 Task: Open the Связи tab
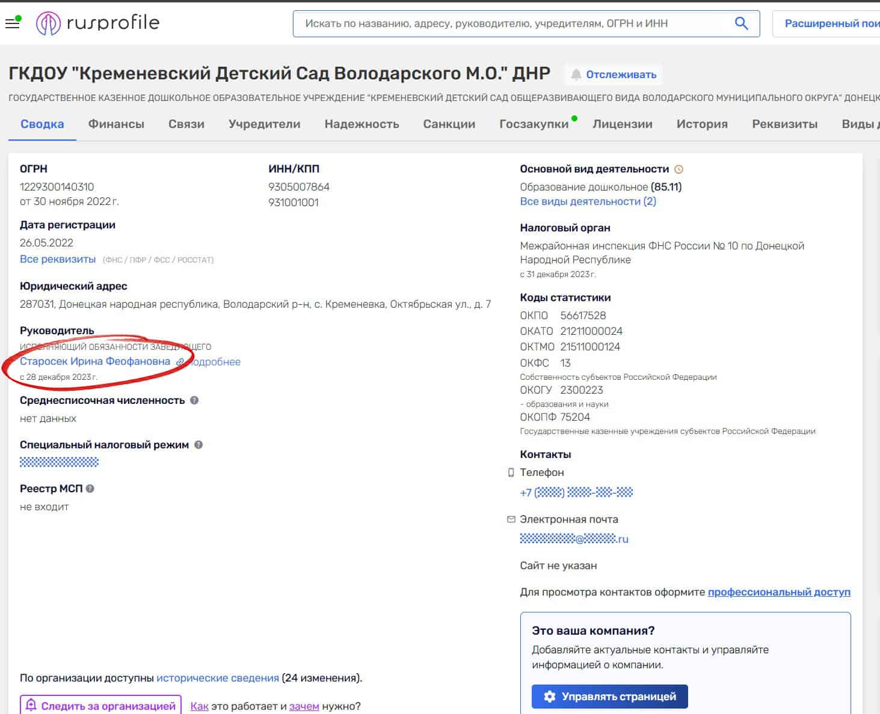pos(186,124)
